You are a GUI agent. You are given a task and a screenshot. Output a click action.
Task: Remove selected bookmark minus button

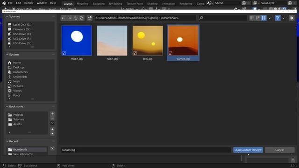point(52,118)
